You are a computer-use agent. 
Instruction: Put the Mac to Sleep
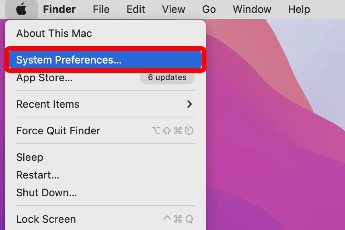click(x=105, y=157)
